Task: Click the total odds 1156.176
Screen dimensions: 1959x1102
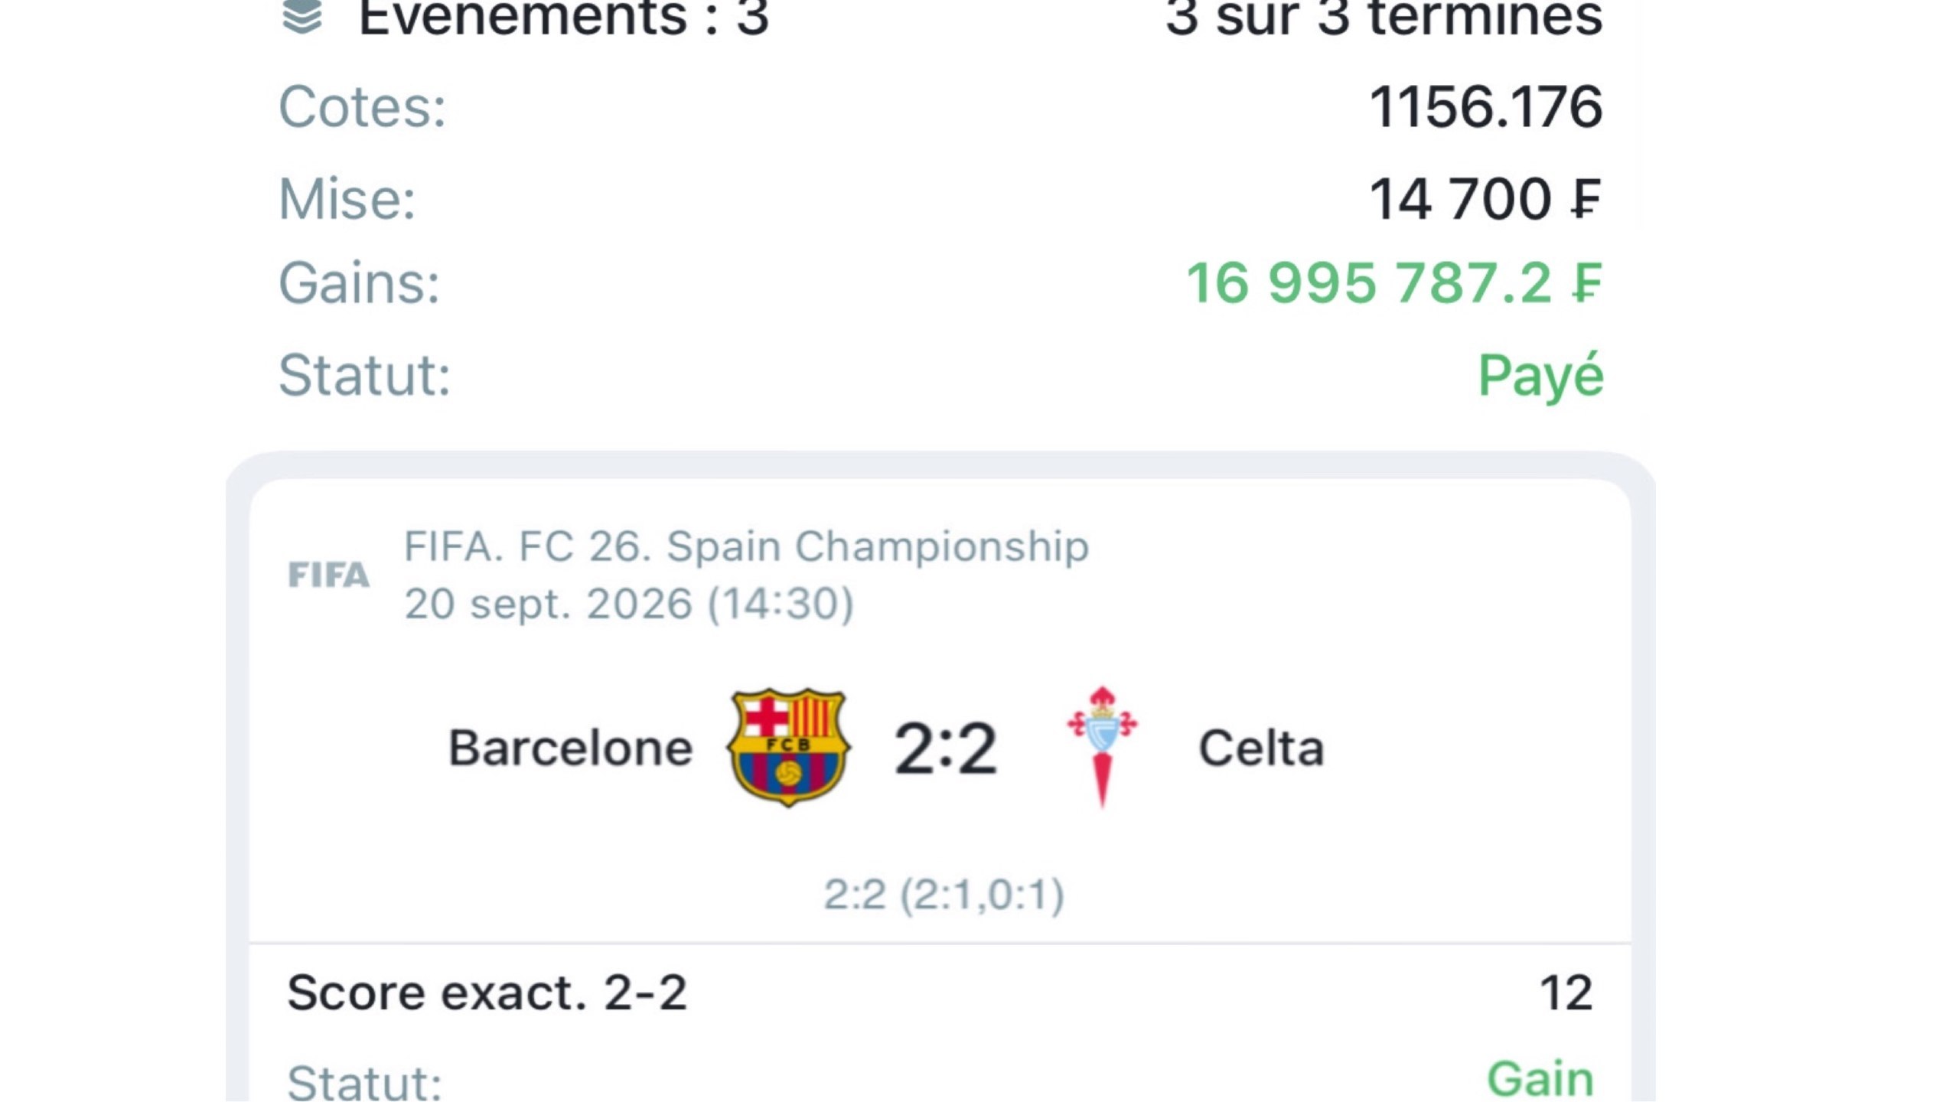Action: [1485, 106]
